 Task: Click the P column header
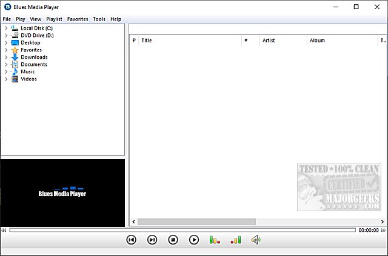(x=134, y=41)
